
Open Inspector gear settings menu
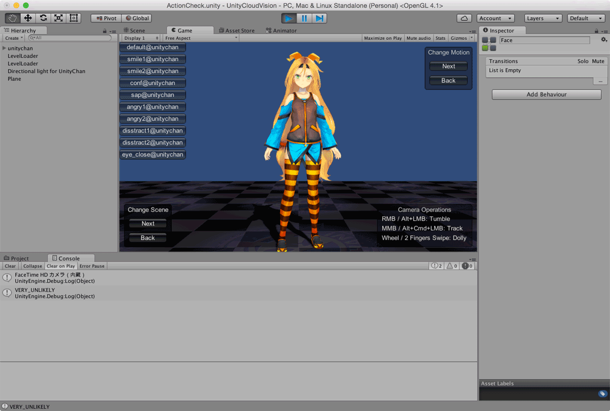coord(604,40)
